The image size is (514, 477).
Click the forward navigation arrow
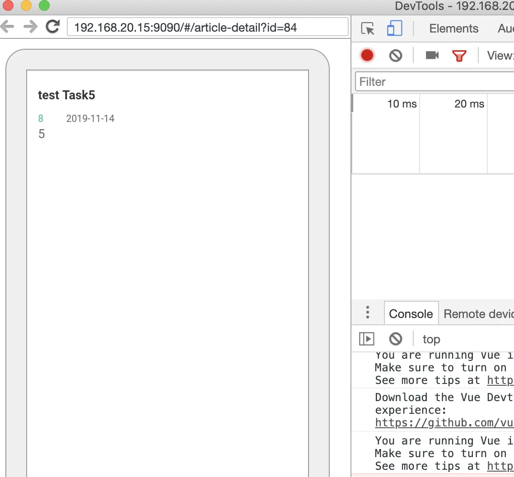[x=30, y=27]
